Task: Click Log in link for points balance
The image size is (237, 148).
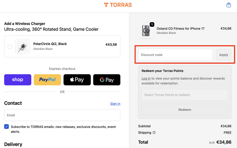Action: (x=146, y=78)
